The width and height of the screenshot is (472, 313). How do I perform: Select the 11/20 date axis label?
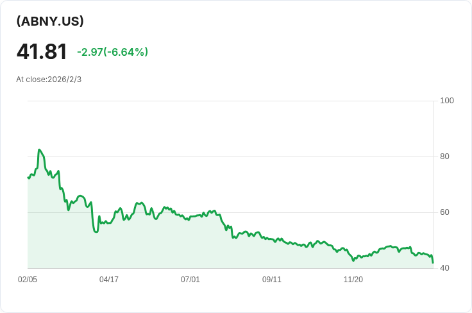[x=353, y=280]
